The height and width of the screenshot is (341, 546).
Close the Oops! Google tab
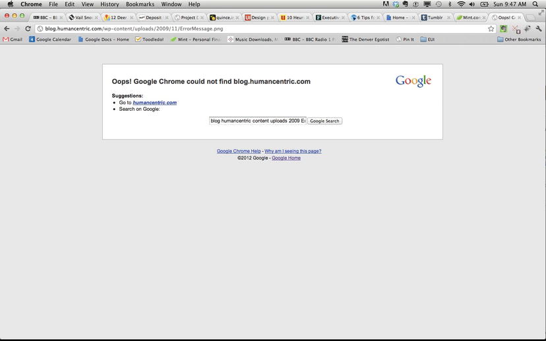click(519, 17)
